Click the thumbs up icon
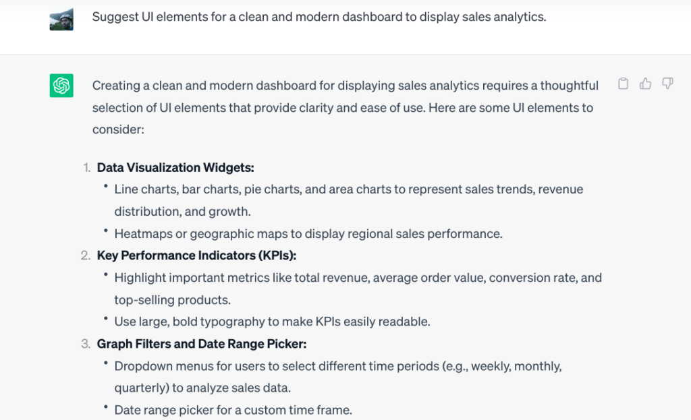This screenshot has width=691, height=420. pyautogui.click(x=646, y=84)
